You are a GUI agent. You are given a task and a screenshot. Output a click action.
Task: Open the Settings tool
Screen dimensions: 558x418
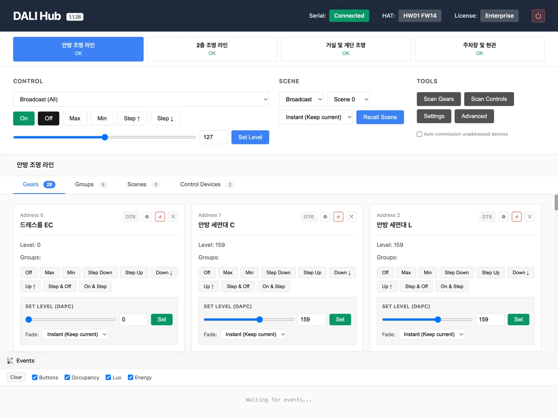click(x=434, y=116)
